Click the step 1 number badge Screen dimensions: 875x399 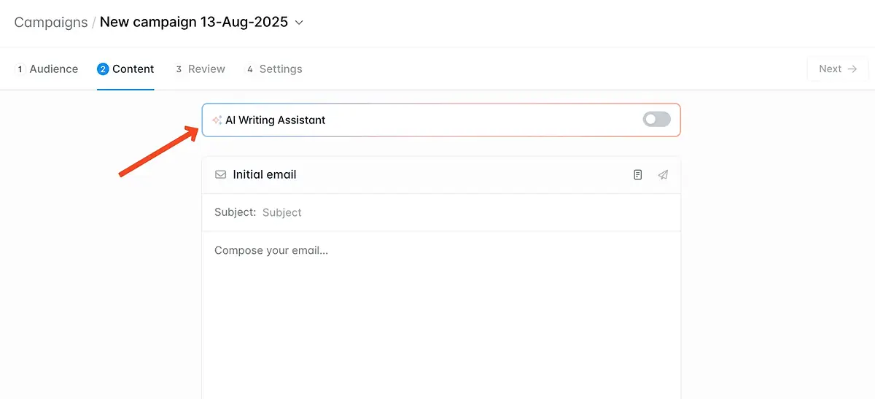tap(20, 69)
